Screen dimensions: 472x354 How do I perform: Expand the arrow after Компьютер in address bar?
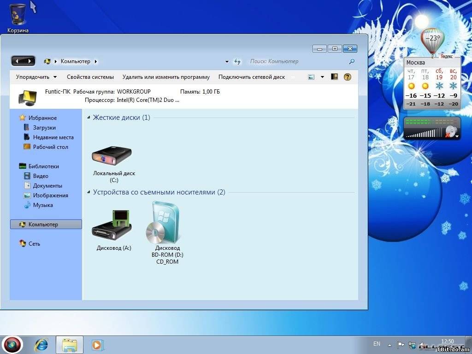[96, 61]
